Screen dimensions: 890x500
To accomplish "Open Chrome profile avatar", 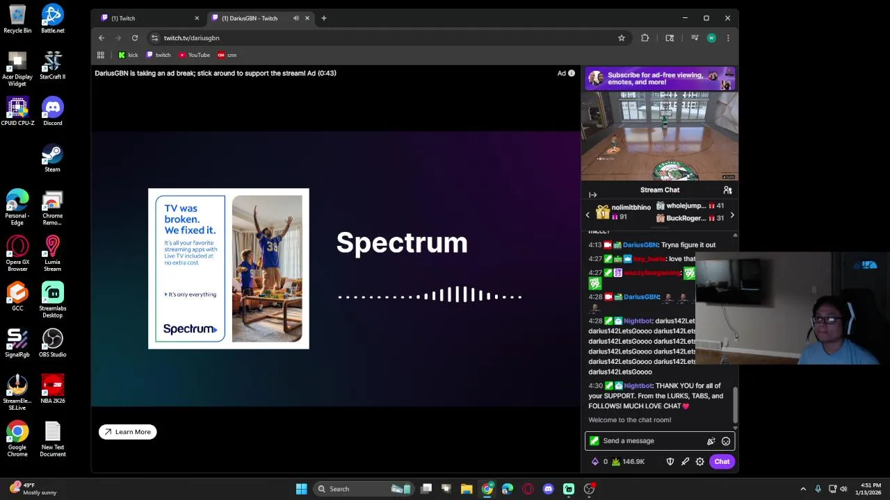I will click(711, 38).
